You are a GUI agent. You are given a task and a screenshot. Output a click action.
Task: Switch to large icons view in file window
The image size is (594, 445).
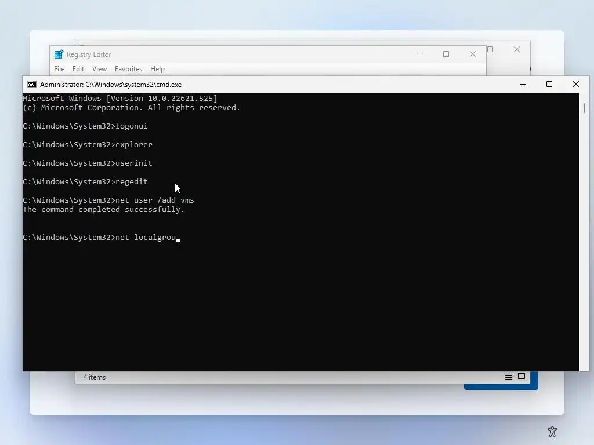click(521, 377)
